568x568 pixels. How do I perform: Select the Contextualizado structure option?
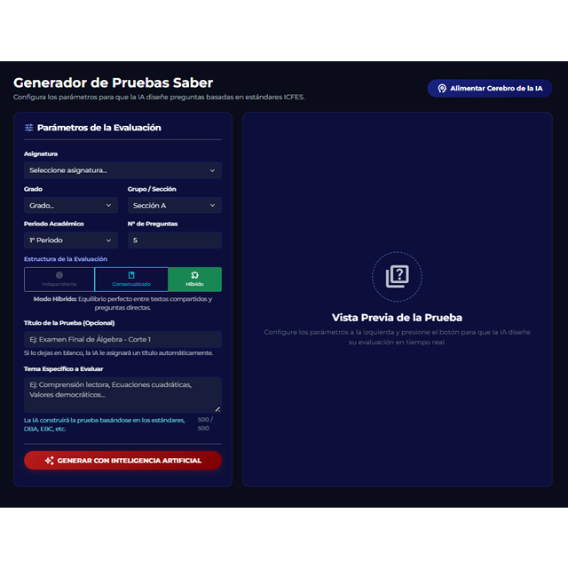pyautogui.click(x=131, y=280)
